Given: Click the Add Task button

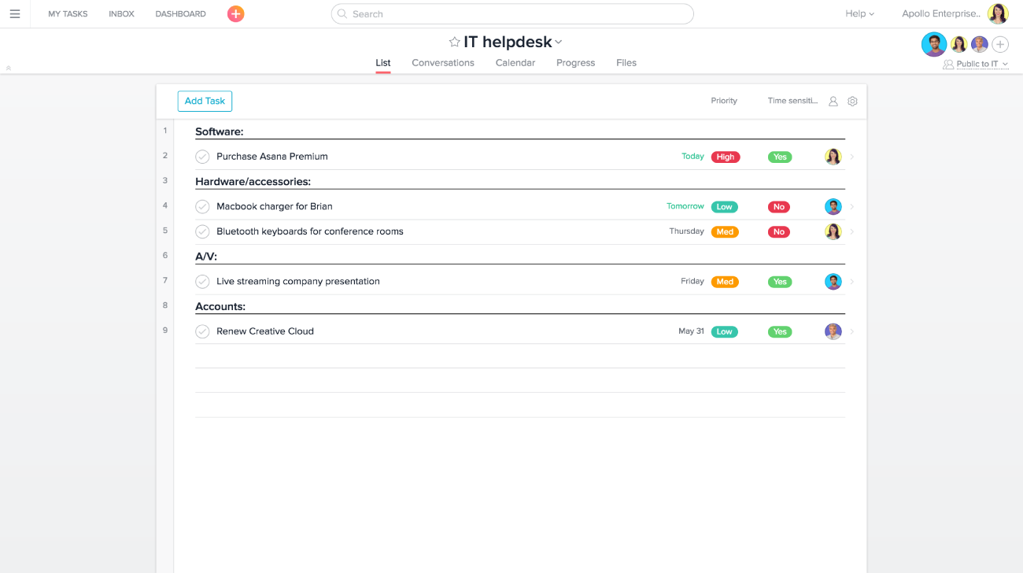Looking at the screenshot, I should pos(205,102).
